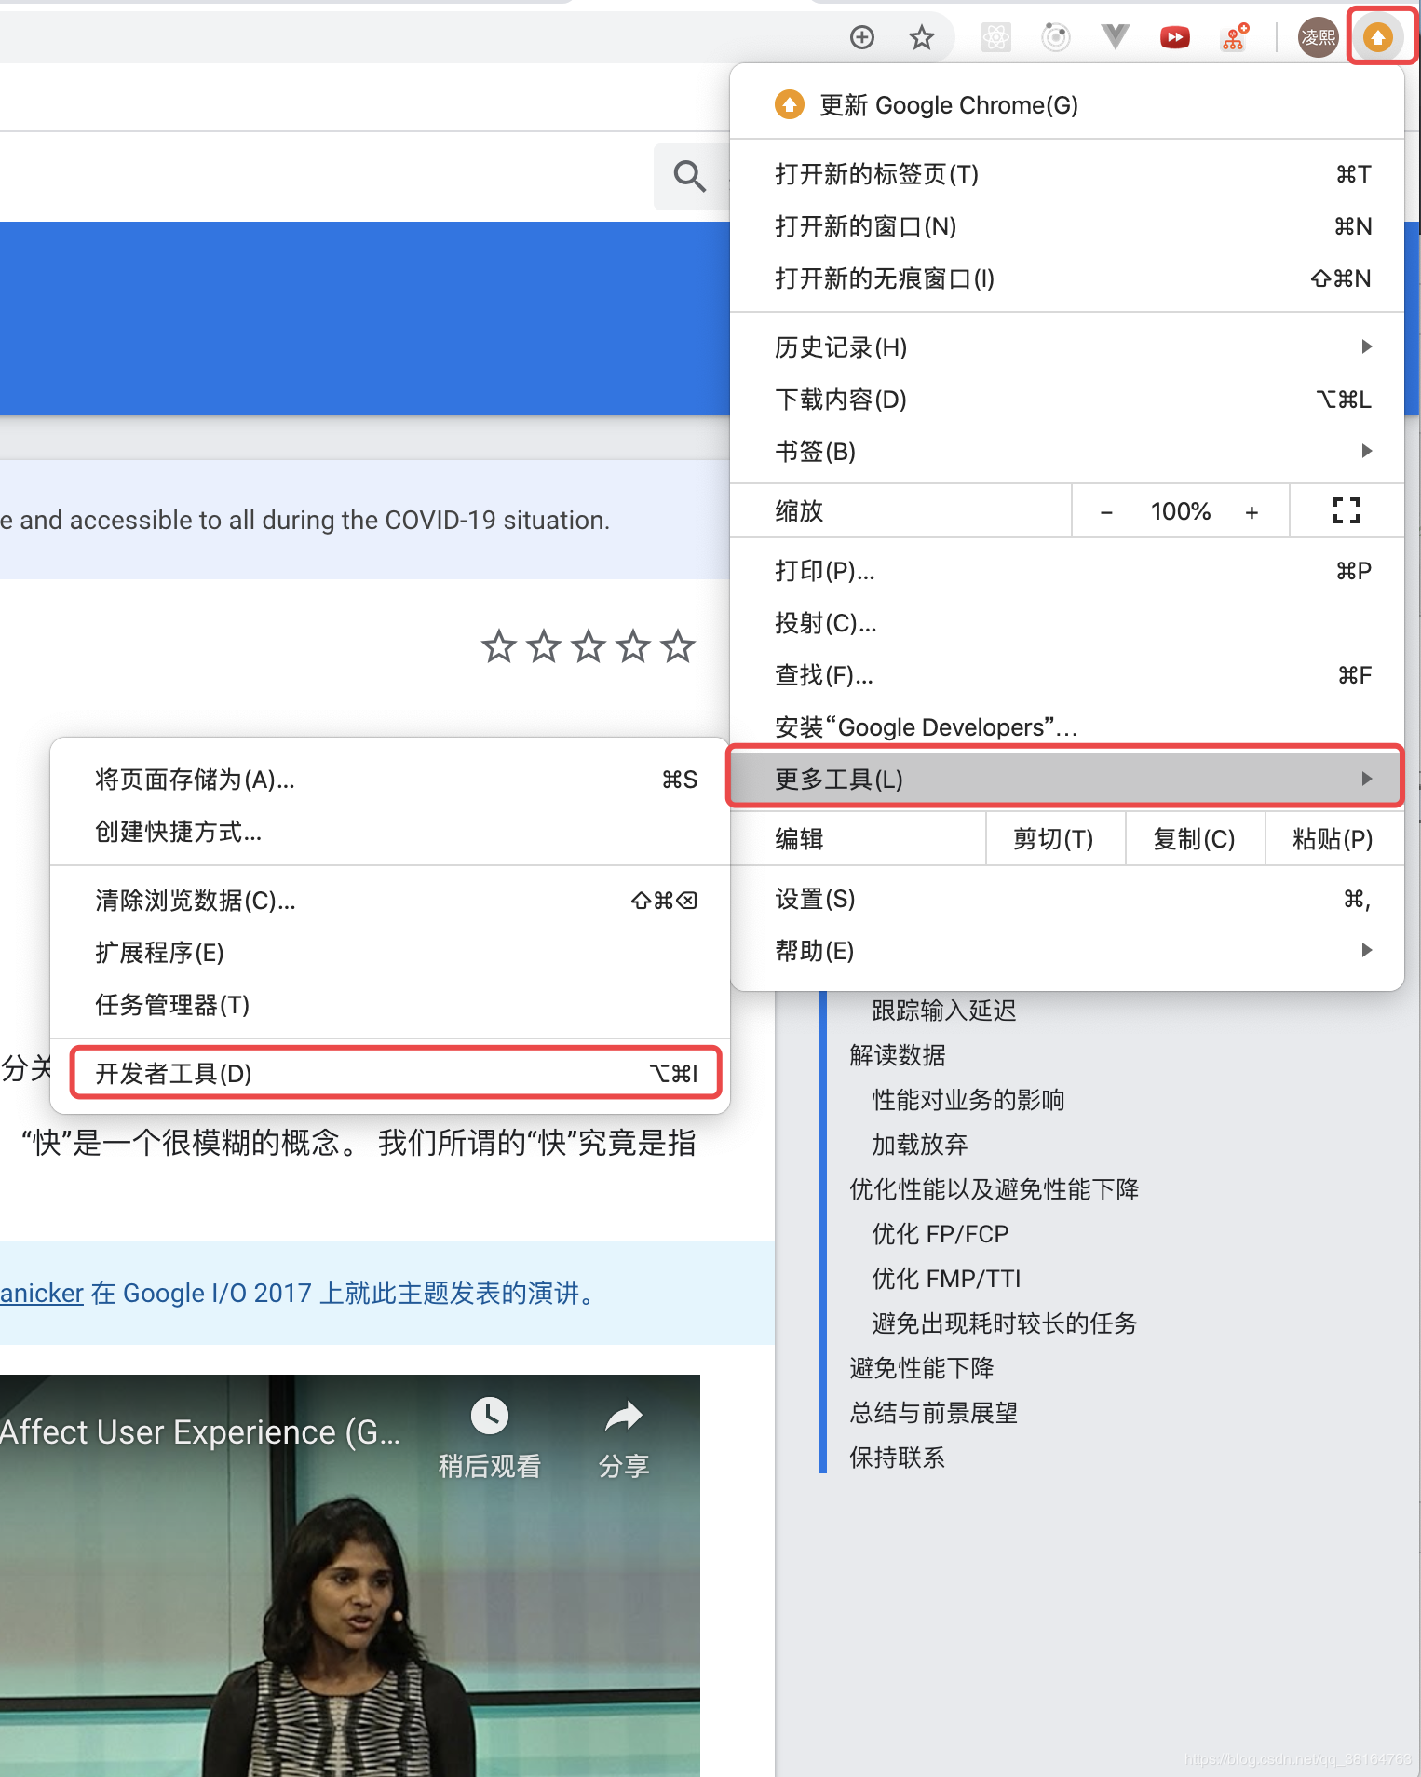Click the video title 'Affect User Experience'

tap(200, 1431)
